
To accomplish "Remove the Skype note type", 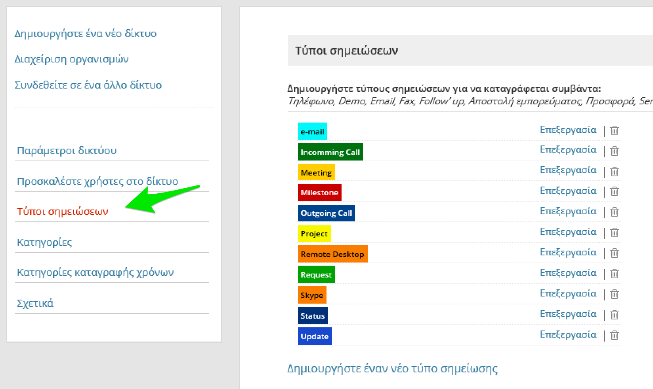I will (x=614, y=294).
